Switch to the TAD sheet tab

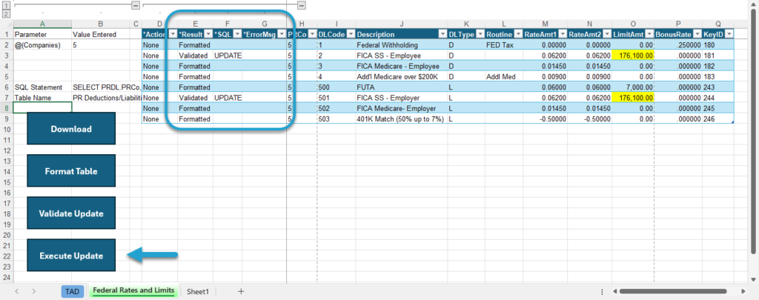coord(72,291)
